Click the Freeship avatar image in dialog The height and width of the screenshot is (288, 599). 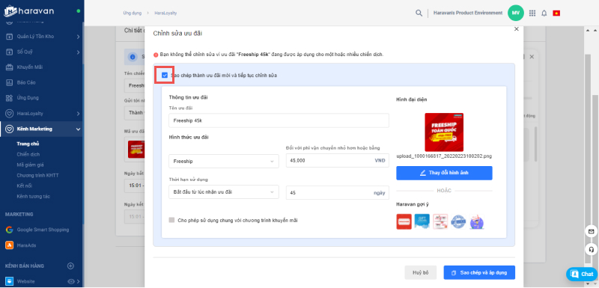[444, 132]
